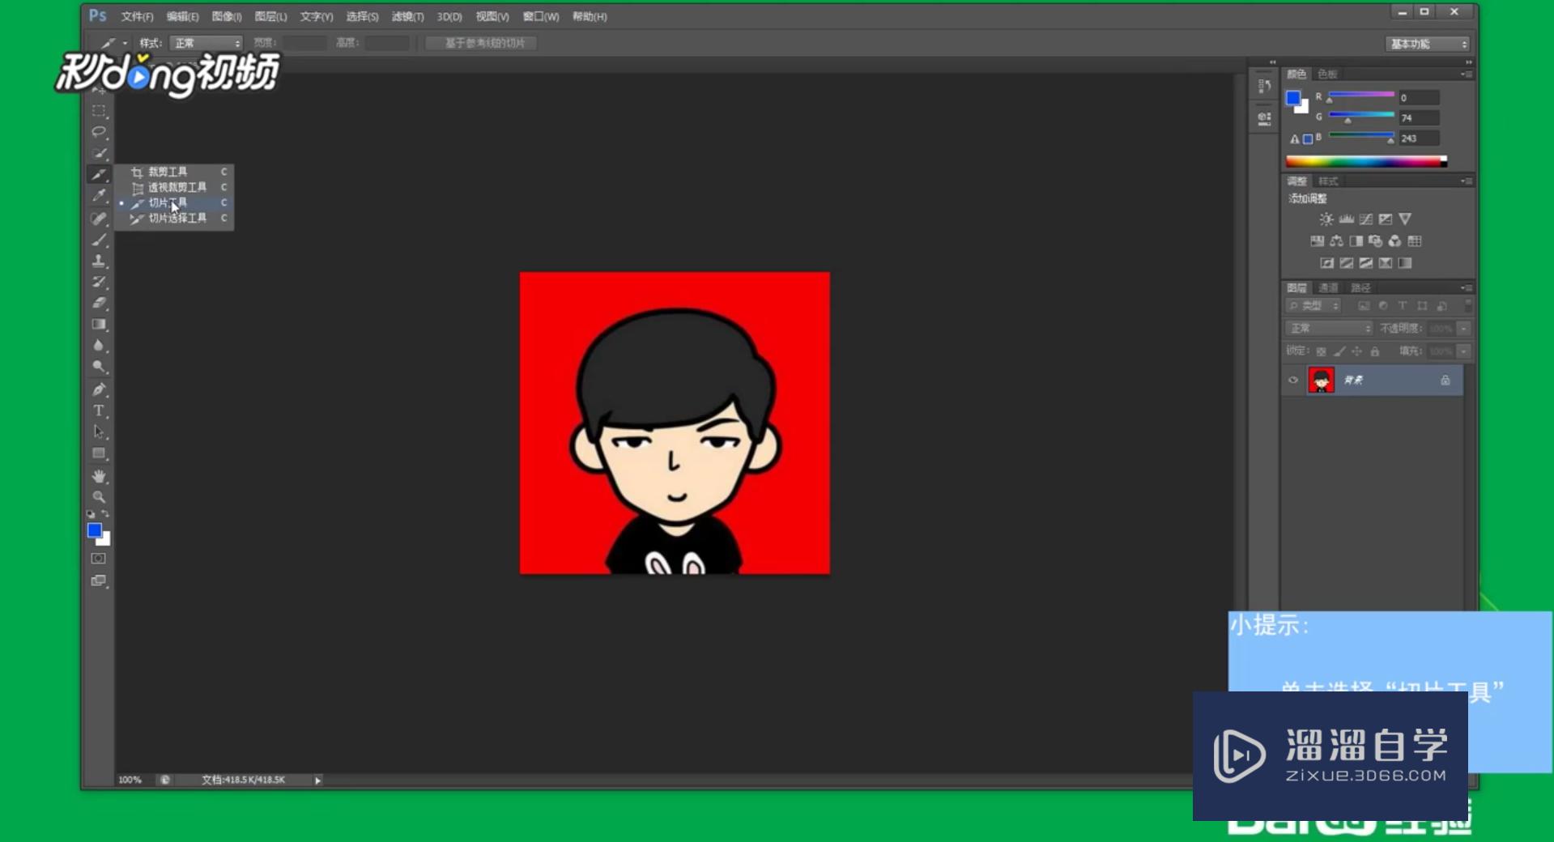Select the Quick Selection tool
The image size is (1554, 842).
99,153
